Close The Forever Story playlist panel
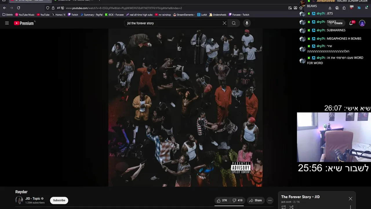 [x=350, y=199]
